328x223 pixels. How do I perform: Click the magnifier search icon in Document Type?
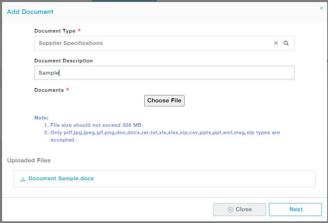(x=286, y=43)
